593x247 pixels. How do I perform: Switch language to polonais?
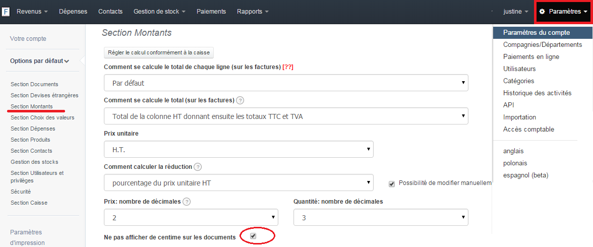515,163
